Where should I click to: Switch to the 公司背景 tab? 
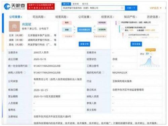[15, 17]
